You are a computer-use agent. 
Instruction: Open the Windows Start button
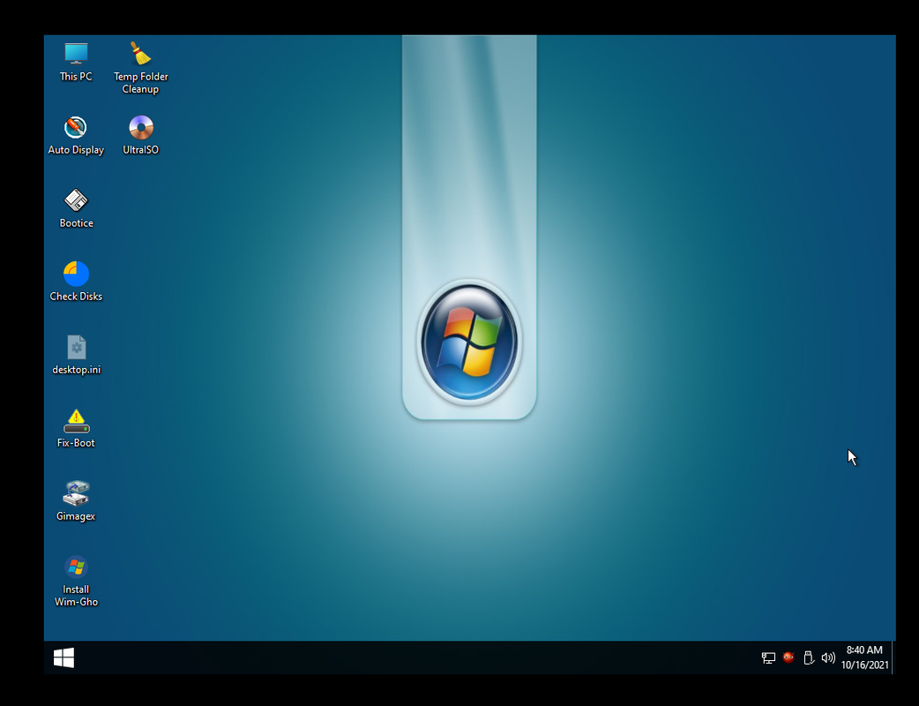64,658
